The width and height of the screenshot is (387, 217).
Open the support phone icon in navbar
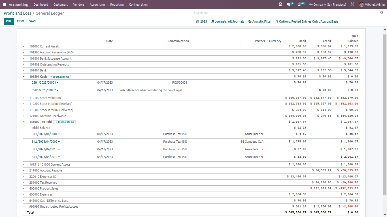[280, 5]
